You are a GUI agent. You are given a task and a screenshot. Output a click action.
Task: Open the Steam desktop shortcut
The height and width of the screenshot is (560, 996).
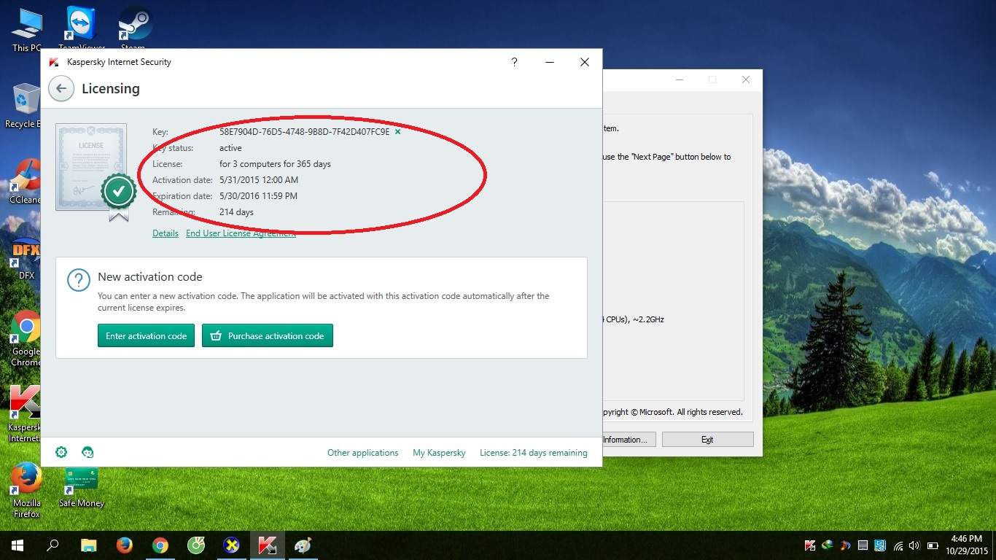tap(134, 29)
